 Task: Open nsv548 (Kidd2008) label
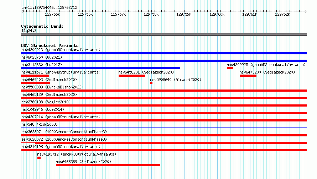40,124
